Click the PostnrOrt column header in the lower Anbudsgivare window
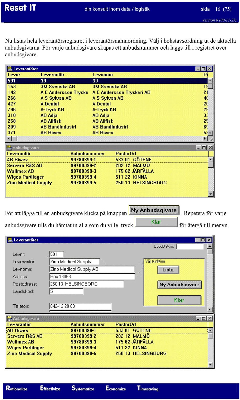This screenshot has height=400, width=240. click(126, 324)
